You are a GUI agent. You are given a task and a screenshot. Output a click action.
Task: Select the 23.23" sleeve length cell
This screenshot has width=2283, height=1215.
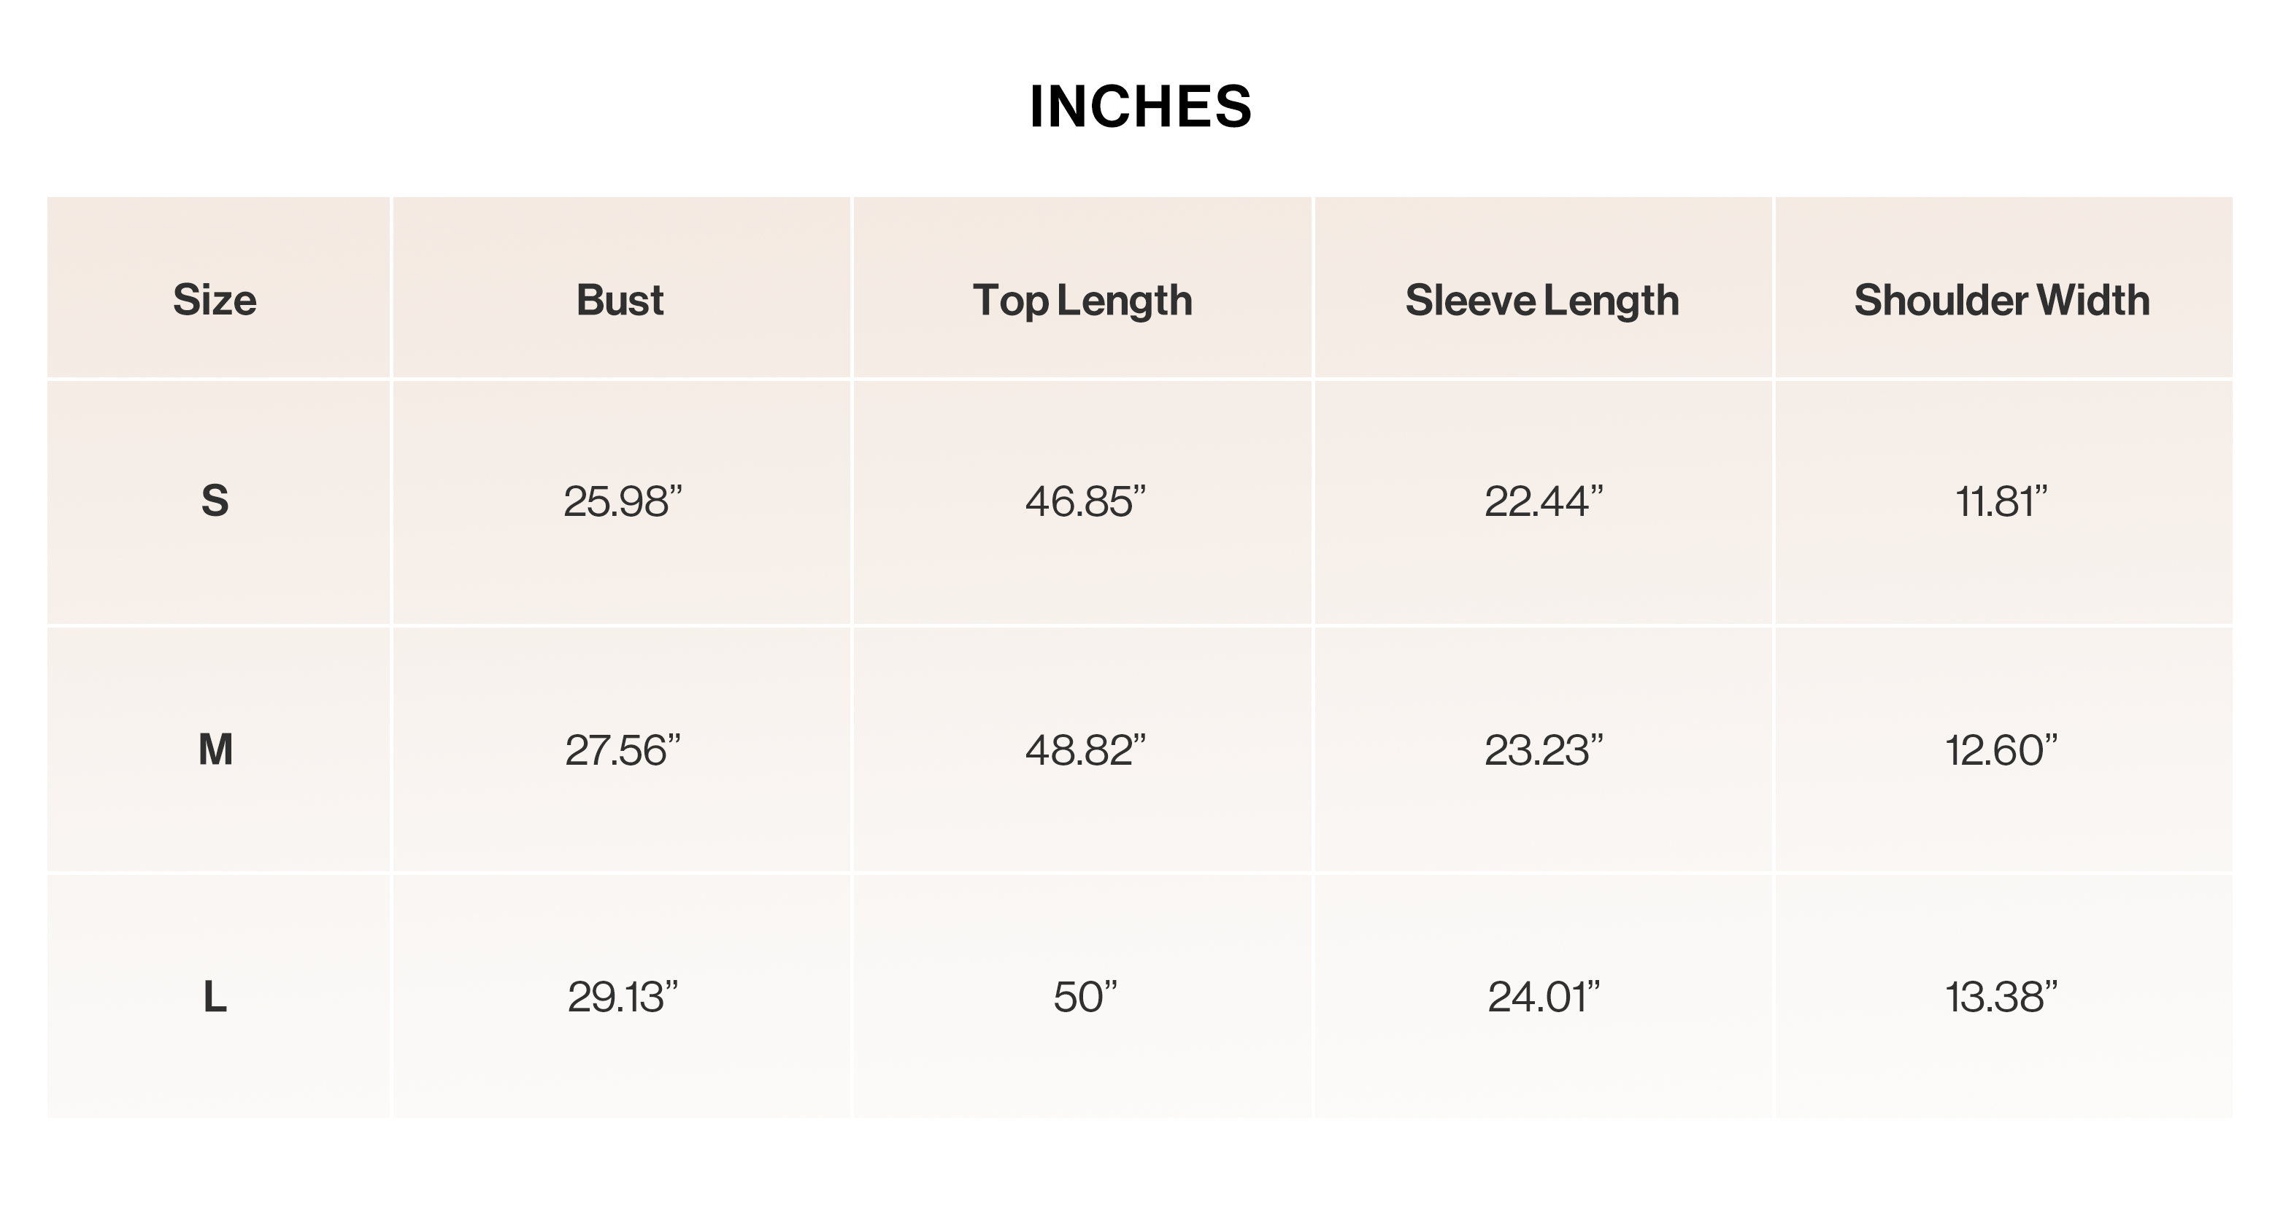[1544, 751]
